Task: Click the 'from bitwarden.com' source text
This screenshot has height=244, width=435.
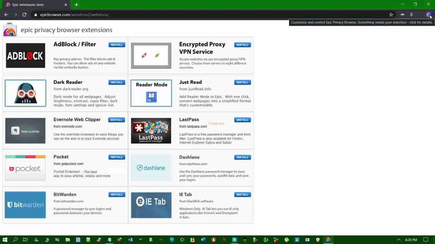Action: 68,201
